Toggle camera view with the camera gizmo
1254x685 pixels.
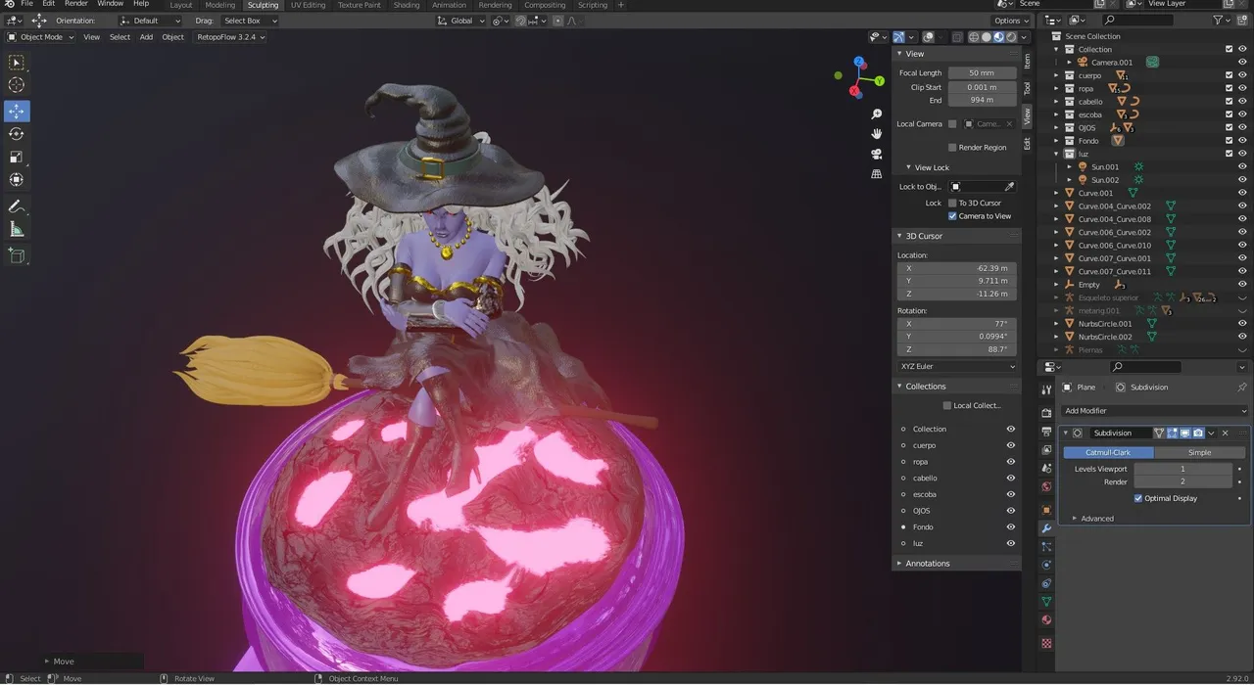click(876, 154)
